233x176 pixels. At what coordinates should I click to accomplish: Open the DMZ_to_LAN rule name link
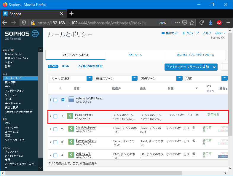pyautogui.click(x=83, y=154)
